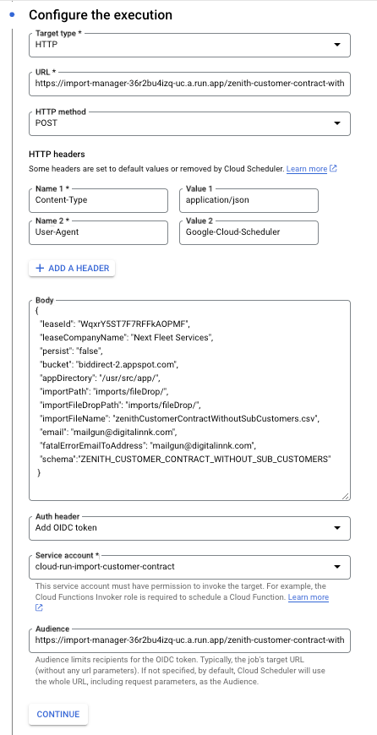Click the Value 1 application/json field
Screen dimensions: 377x735
point(249,200)
